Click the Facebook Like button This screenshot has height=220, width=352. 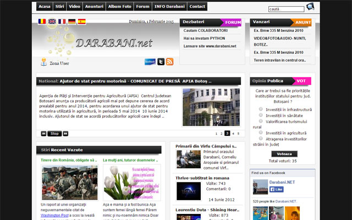pyautogui.click(x=277, y=189)
